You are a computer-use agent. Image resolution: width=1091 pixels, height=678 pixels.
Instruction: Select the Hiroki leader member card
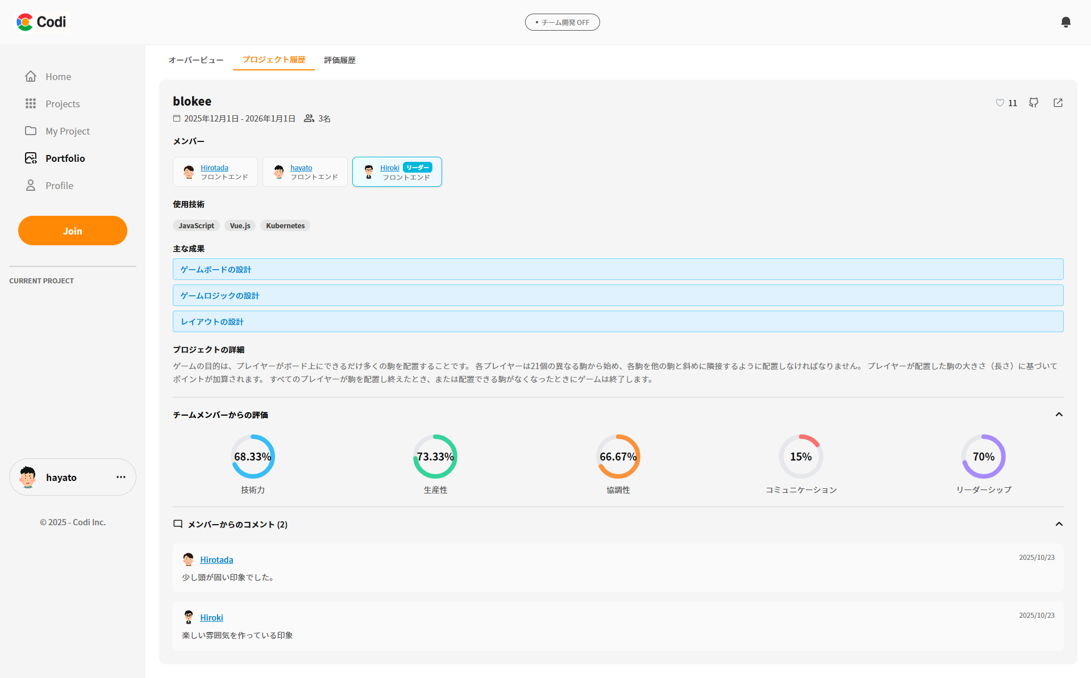[397, 171]
